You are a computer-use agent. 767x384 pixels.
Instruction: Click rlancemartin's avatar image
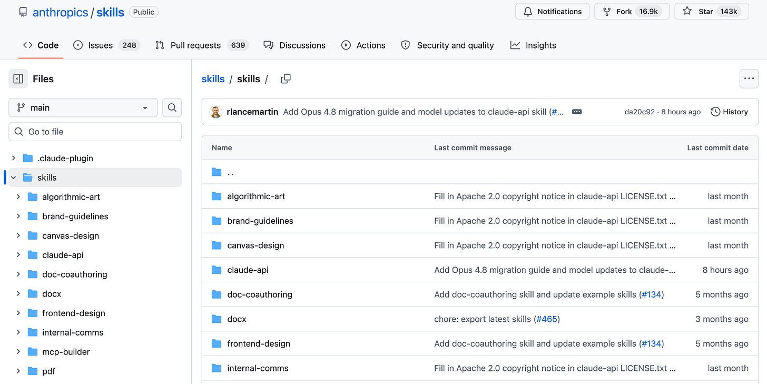click(216, 112)
